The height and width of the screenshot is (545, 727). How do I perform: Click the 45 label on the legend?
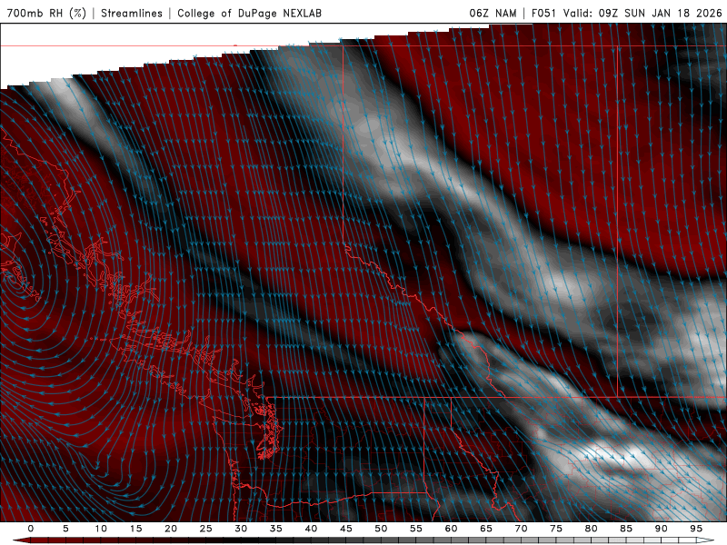pos(345,529)
